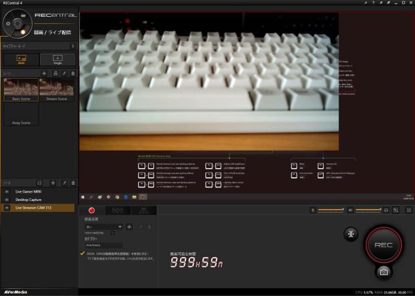415x296 pixels.
Task: Toggle headphone monitoring icon
Action: pyautogui.click(x=386, y=210)
